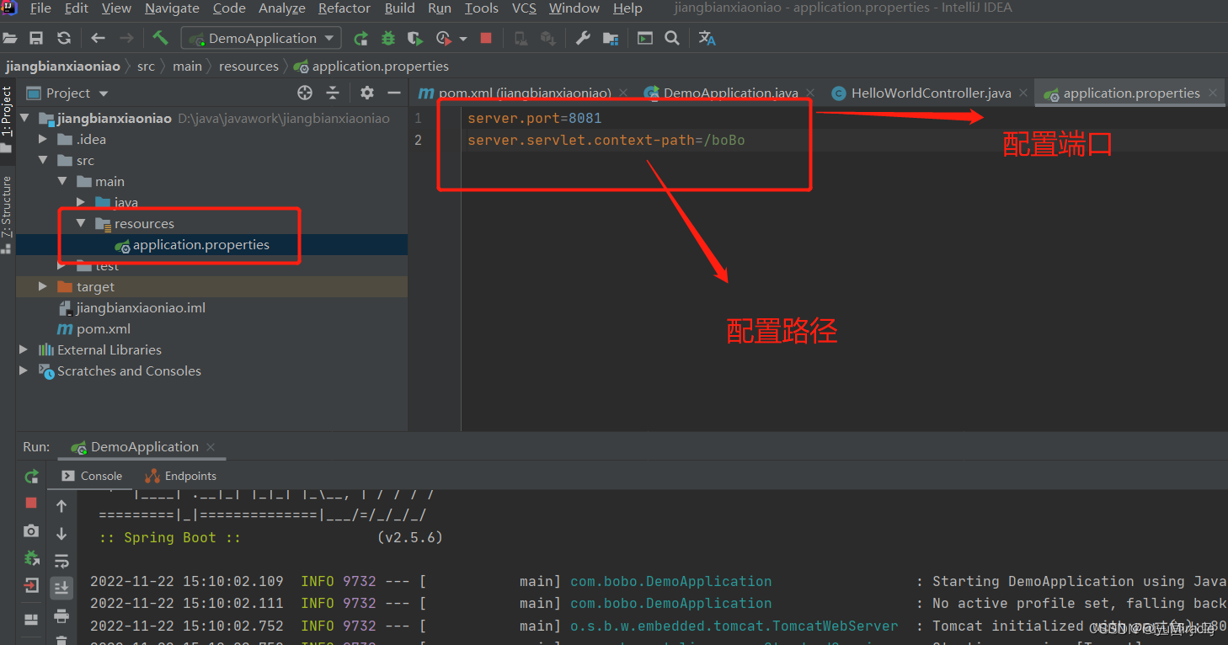Expand the target folder in the project tree
This screenshot has width=1228, height=645.
point(42,286)
